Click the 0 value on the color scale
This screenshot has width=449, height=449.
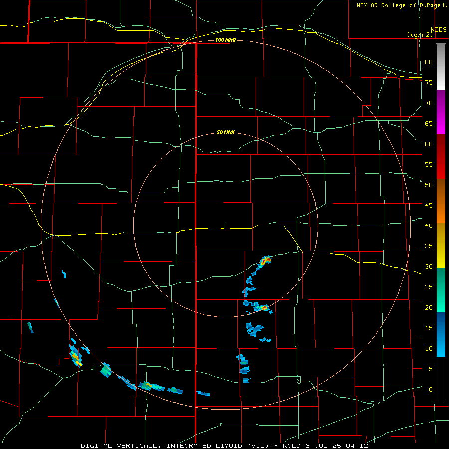(x=431, y=390)
